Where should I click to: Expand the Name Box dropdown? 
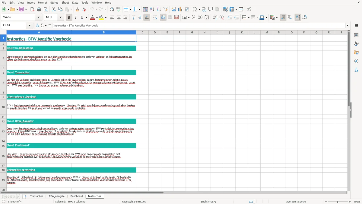coord(30,25)
